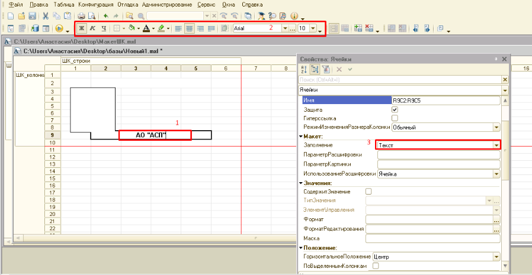The width and height of the screenshot is (532, 275).
Task: Click the Формат ellipsis button
Action: (x=496, y=220)
